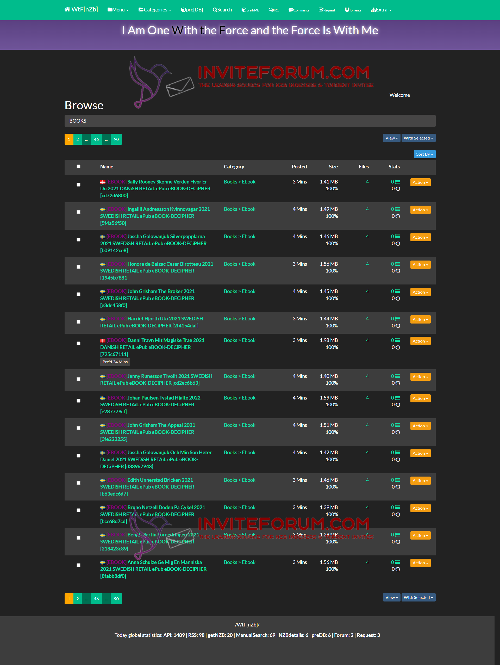Open Danni Travn Mit Magiske Trae release
The image size is (500, 665).
tap(152, 347)
